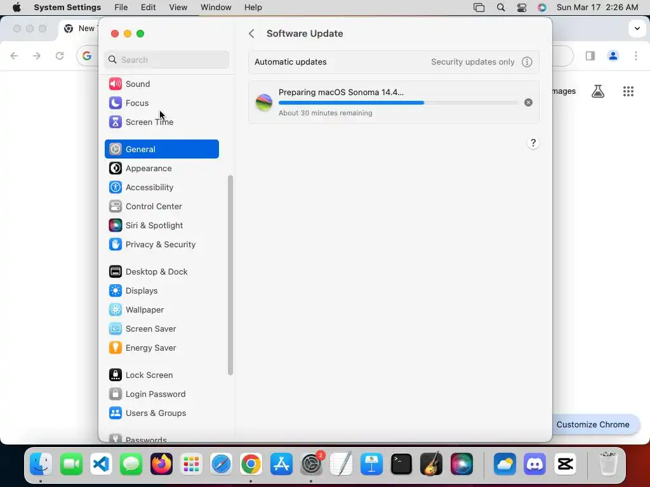
Task: Open Spotlight search in menu bar
Action: (x=501, y=8)
